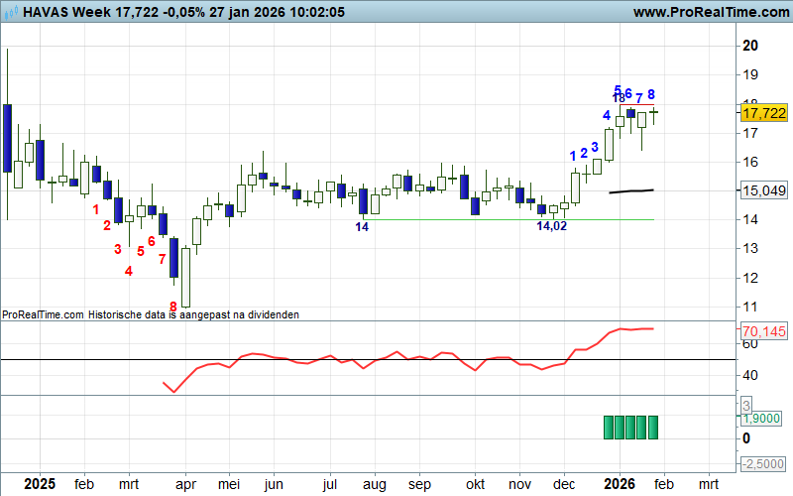793x496 pixels.
Task: Click the green 1,9000 indicator value label
Action: point(763,420)
